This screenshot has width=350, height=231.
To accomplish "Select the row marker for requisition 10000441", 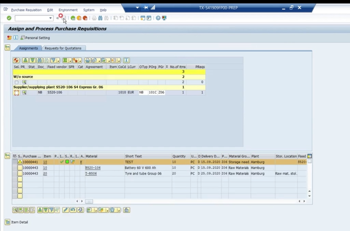I will (x=15, y=162).
